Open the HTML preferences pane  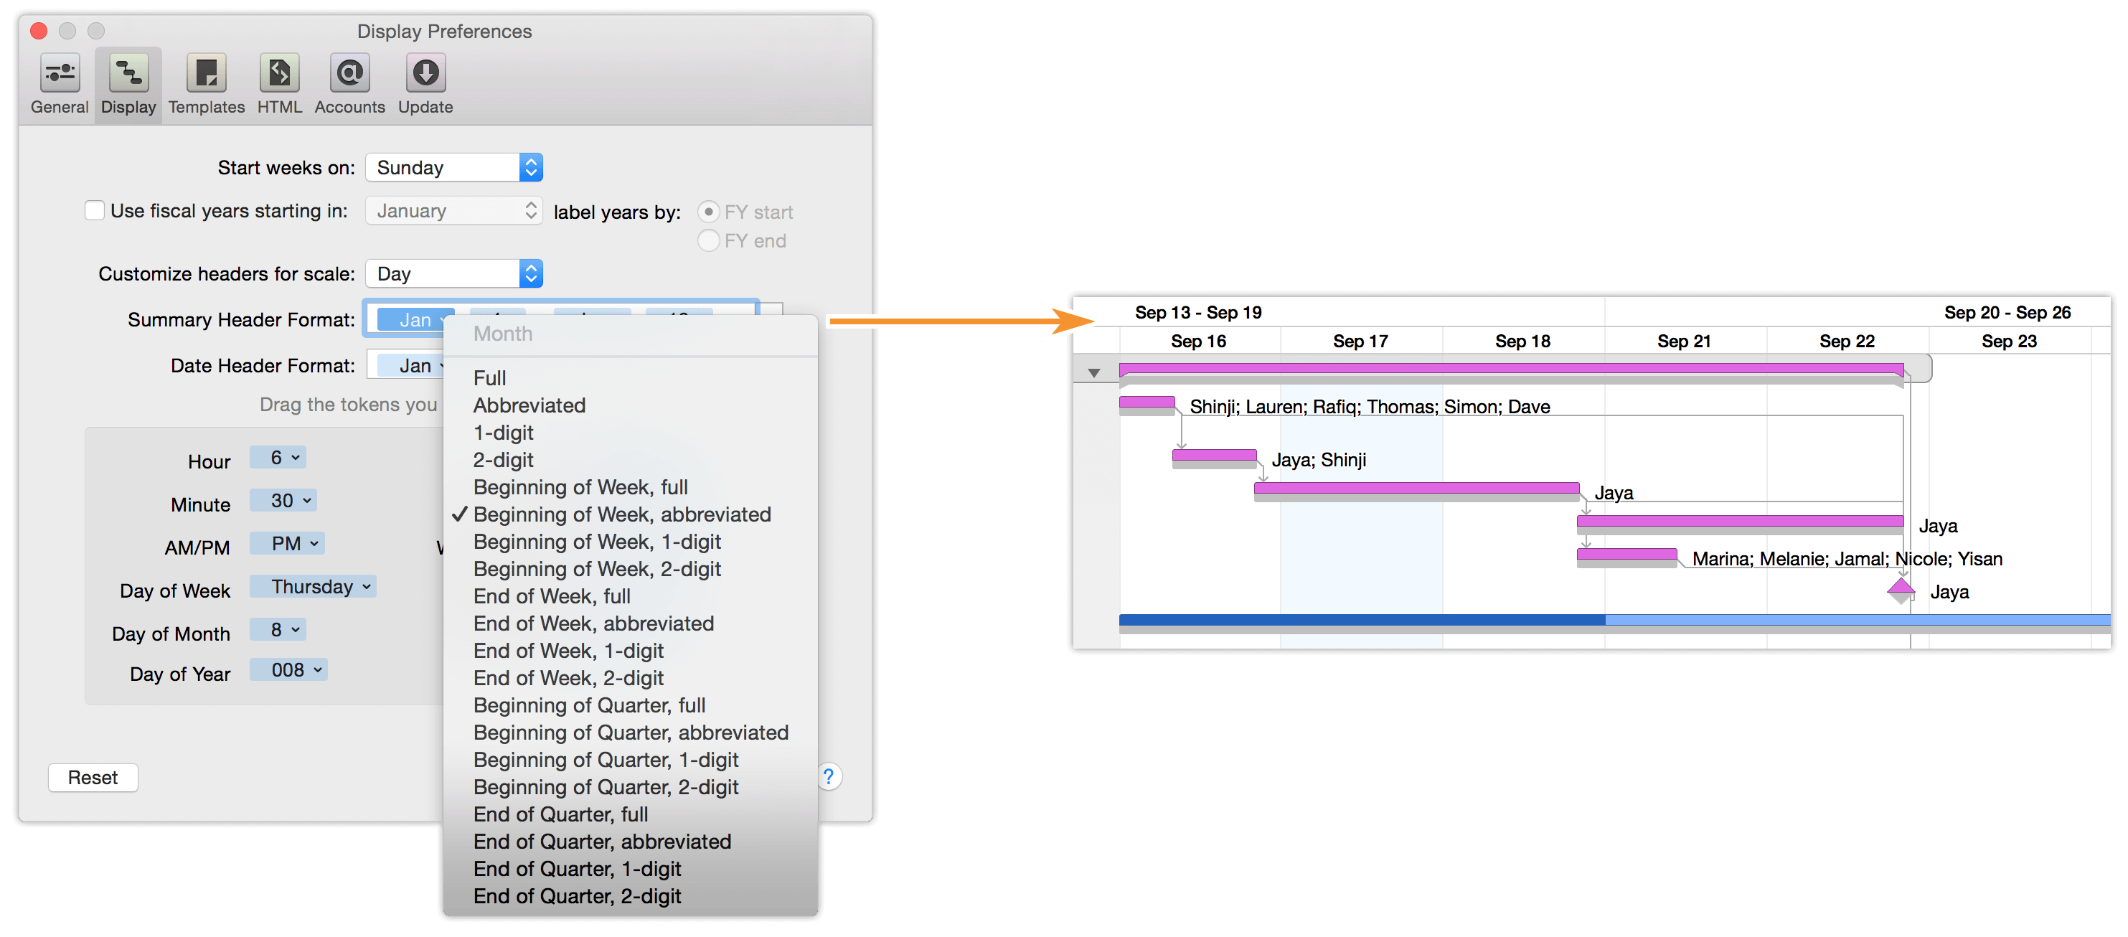[x=279, y=84]
